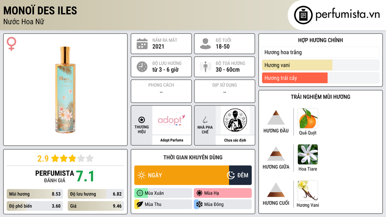The height and width of the screenshot is (217, 386).
Task: Click the first gold rating star
Action: coord(55,158)
